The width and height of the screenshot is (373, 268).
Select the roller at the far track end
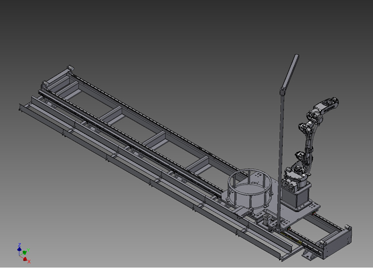[x=71, y=69]
